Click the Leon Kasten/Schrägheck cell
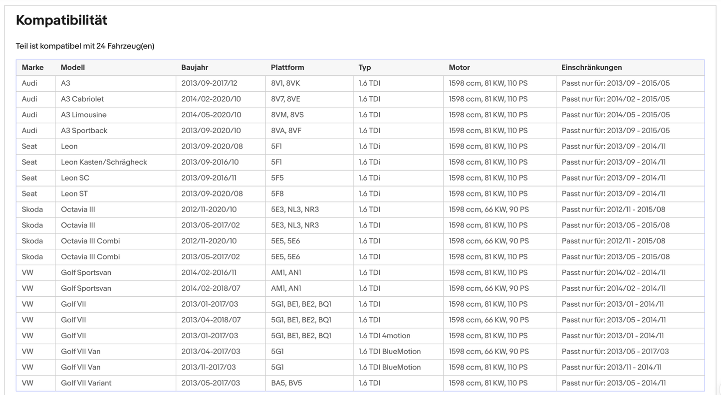Viewport: 721px width, 395px height. point(116,162)
